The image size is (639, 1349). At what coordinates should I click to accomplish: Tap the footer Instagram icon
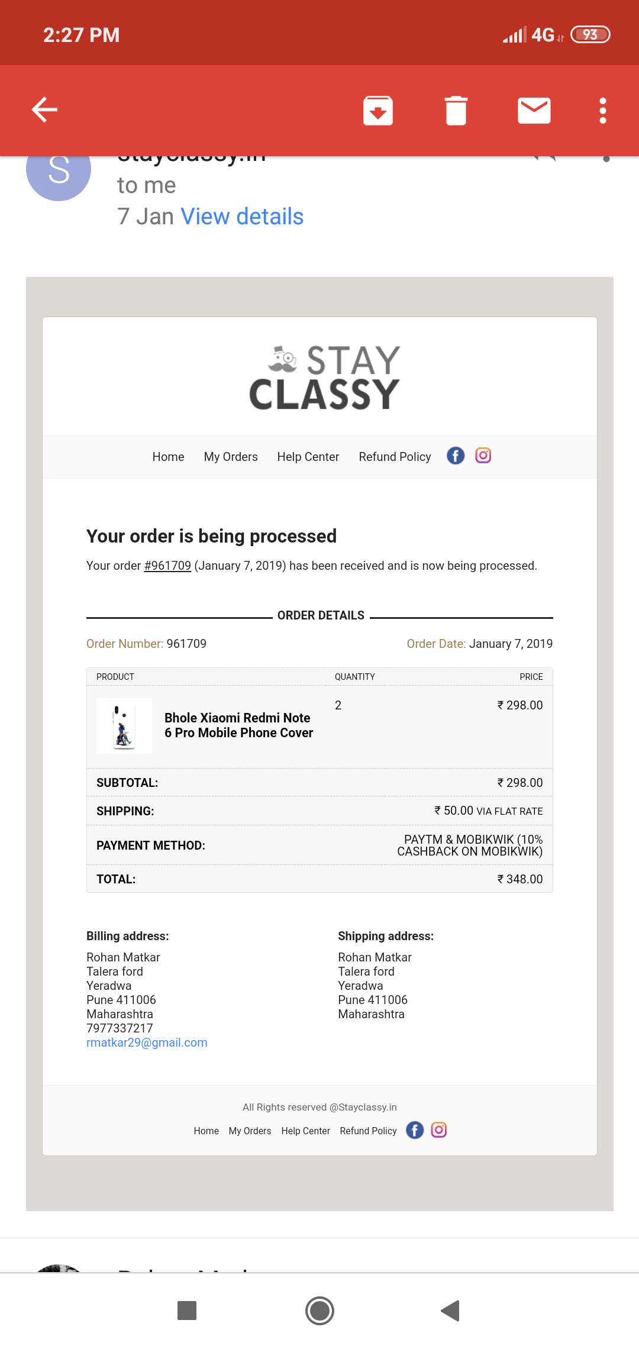(439, 1130)
